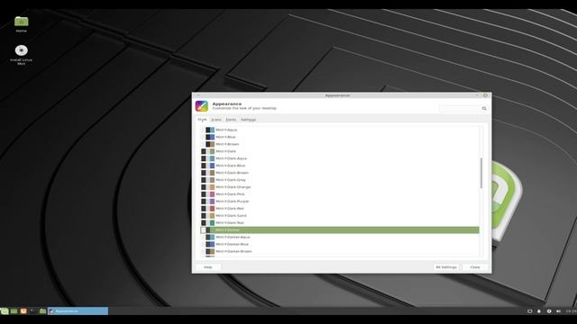Minimize the Appearance window
Viewport: 577px width, 324px height.
(477, 95)
